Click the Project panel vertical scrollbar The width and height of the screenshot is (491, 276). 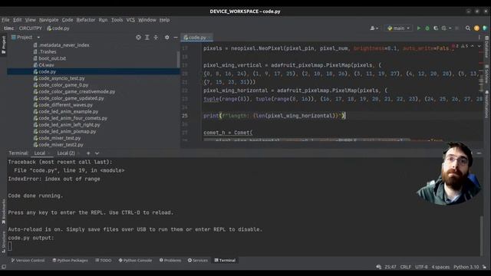point(178,60)
